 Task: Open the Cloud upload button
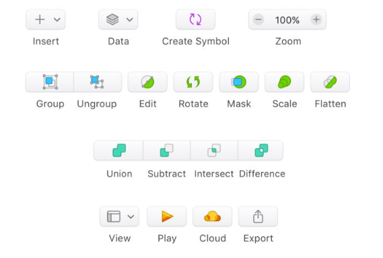coord(213,216)
